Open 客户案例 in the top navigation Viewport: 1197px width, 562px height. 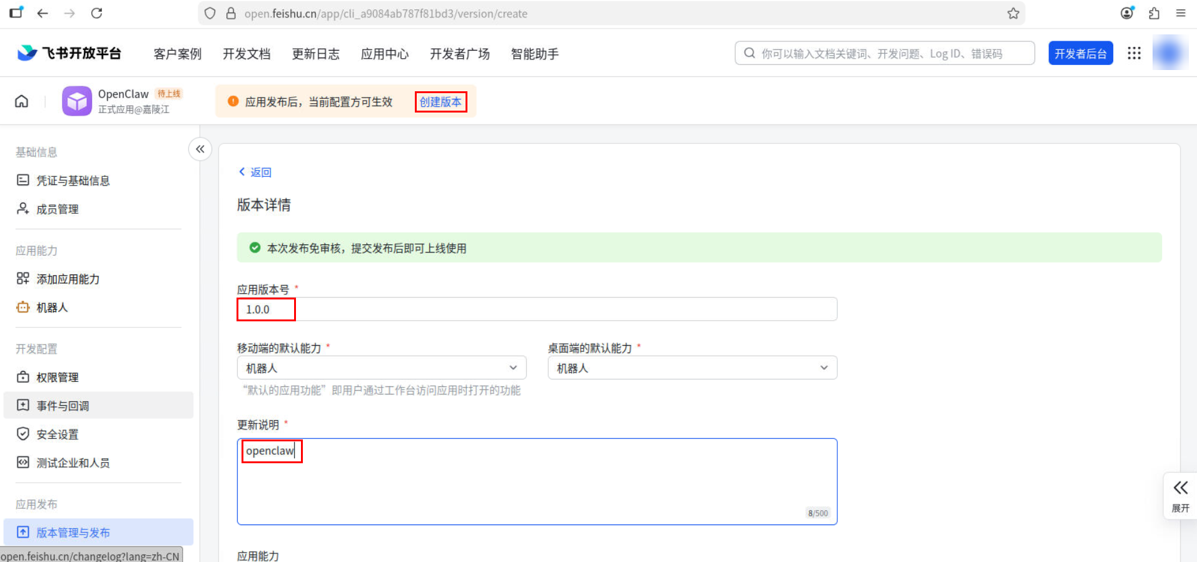[178, 54]
